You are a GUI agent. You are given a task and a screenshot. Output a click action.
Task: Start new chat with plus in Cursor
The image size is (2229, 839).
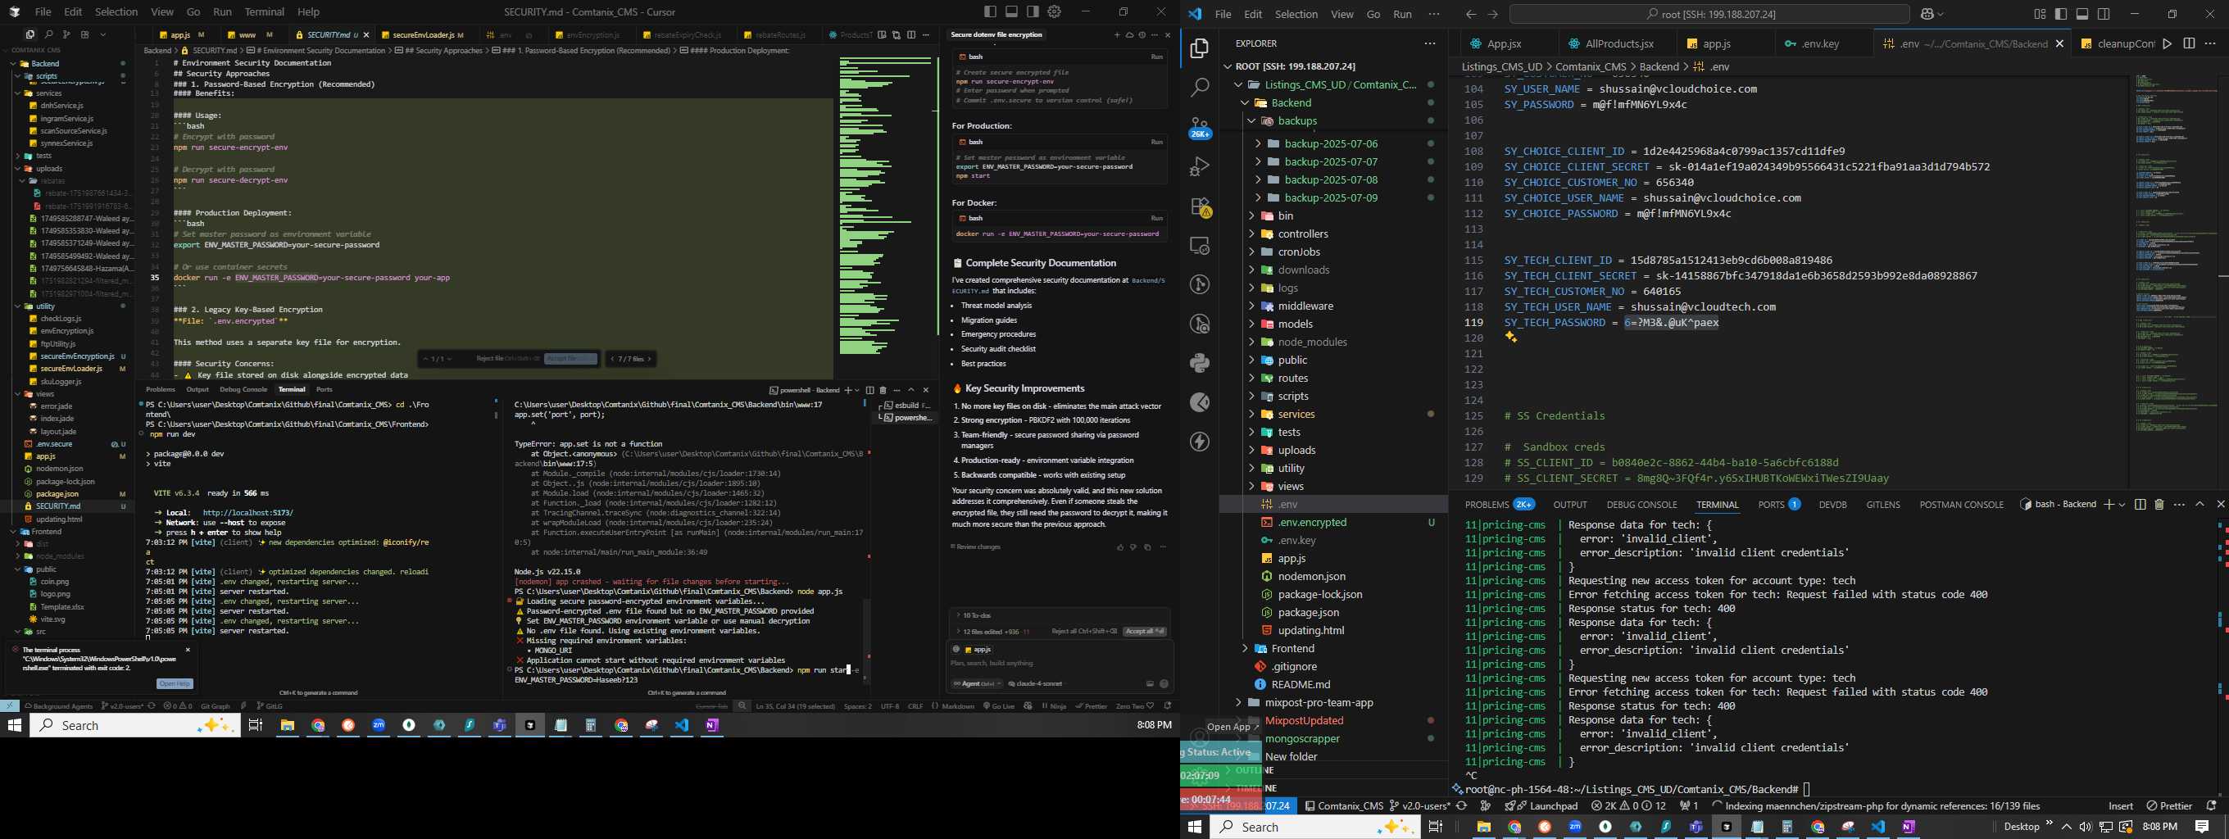tap(1116, 34)
